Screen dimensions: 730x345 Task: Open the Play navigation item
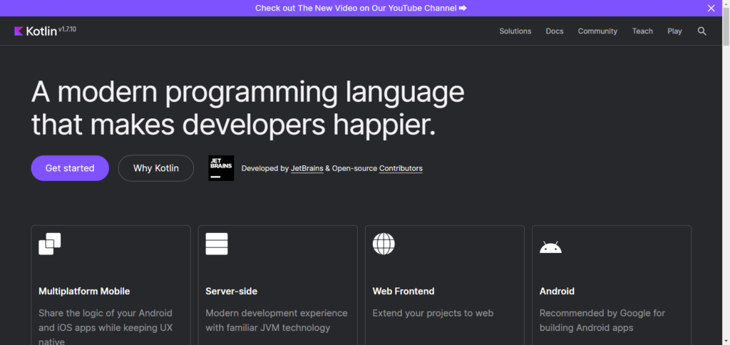pyautogui.click(x=674, y=31)
